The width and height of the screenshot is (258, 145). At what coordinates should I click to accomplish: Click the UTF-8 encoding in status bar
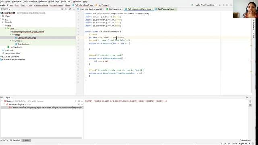coord(234,143)
